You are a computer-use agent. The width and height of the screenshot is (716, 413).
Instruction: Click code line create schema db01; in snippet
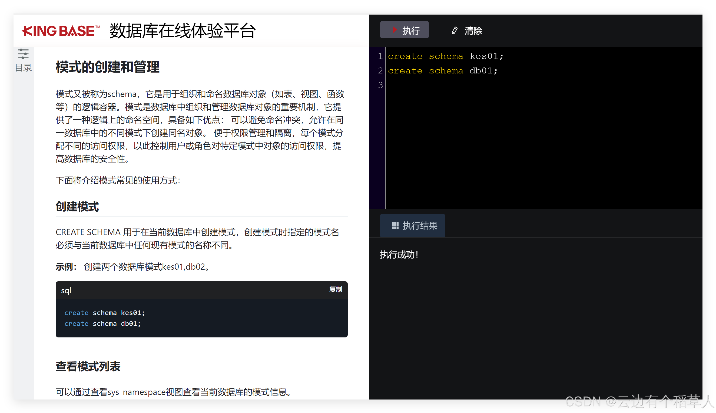pos(102,323)
